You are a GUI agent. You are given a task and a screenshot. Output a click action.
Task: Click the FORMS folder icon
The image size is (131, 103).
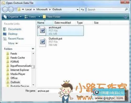pos(8,62)
